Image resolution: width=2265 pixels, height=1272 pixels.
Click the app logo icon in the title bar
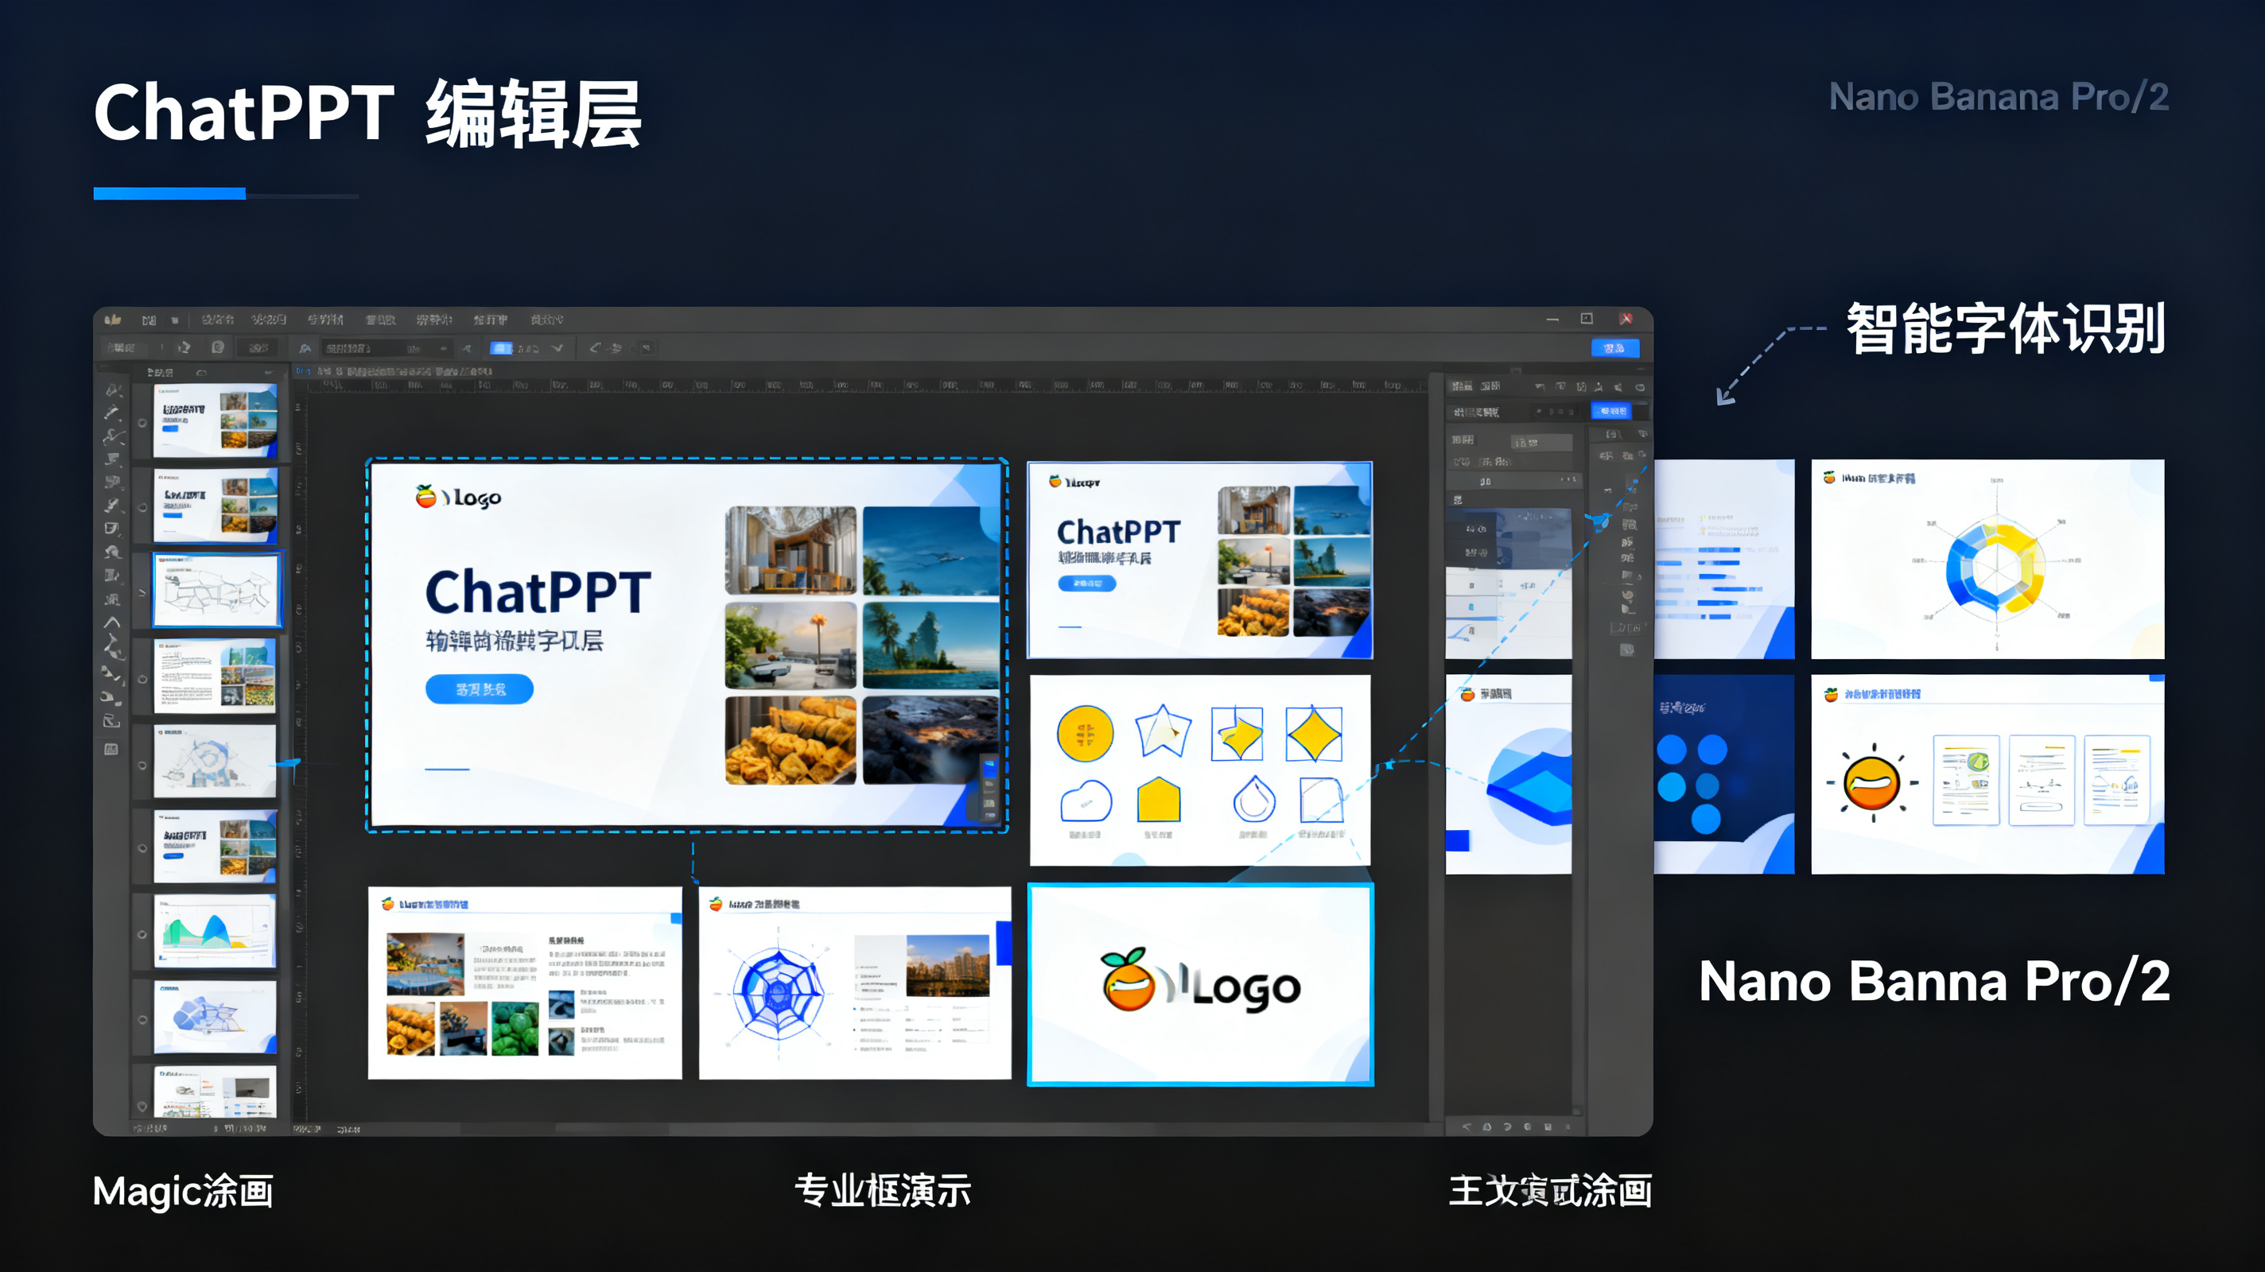pos(113,319)
